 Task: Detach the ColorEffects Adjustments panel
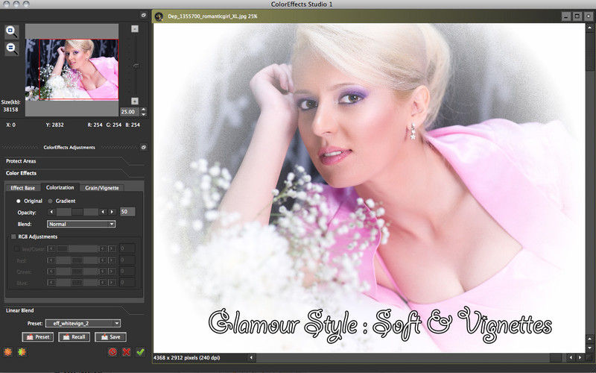coord(144,147)
